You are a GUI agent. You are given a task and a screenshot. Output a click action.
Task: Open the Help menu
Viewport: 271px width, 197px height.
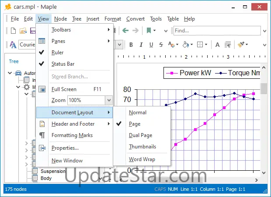tap(189, 19)
